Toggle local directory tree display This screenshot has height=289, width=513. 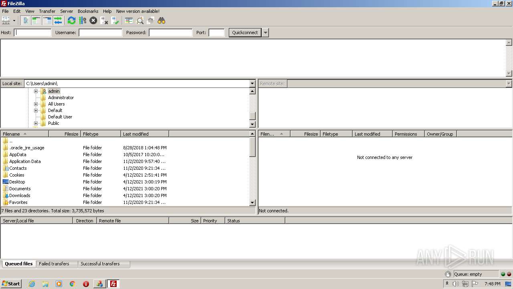click(x=36, y=20)
